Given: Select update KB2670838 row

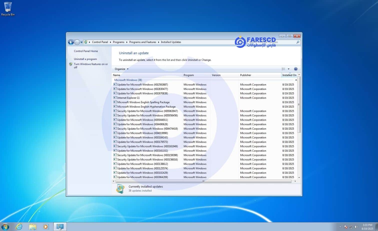Looking at the screenshot, I should (204, 93).
